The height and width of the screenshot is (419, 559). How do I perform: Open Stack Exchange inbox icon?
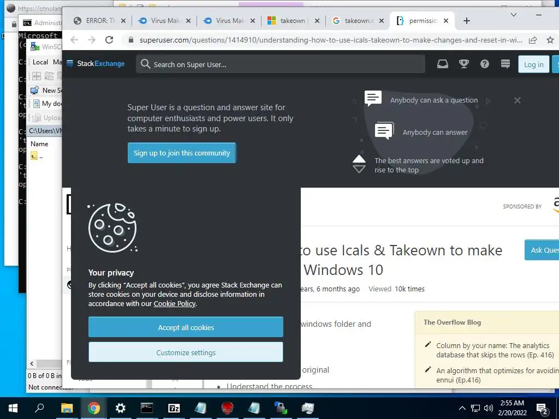point(442,64)
